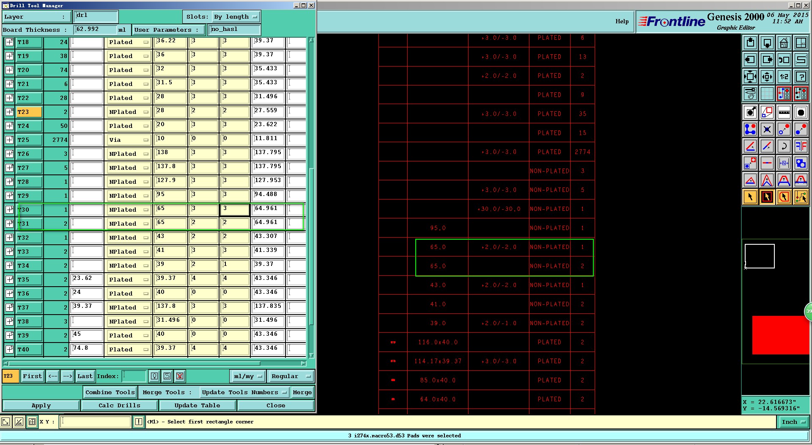Click the Layer field drl
The image size is (812, 445).
(x=95, y=17)
